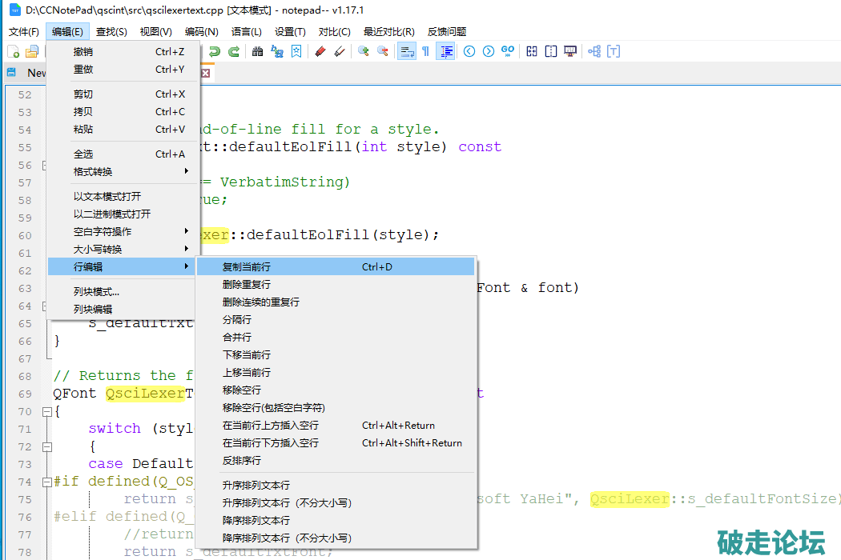Click the new file toolbar icon
The height and width of the screenshot is (560, 841).
pyautogui.click(x=14, y=51)
